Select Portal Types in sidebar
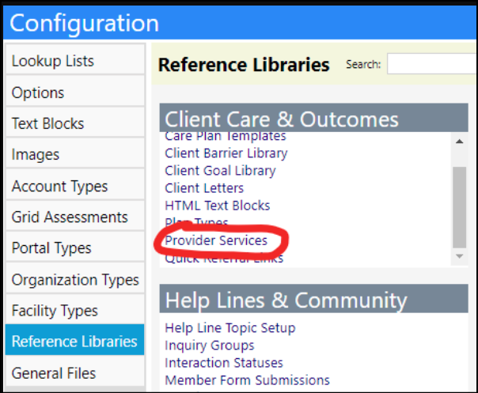 [75, 247]
